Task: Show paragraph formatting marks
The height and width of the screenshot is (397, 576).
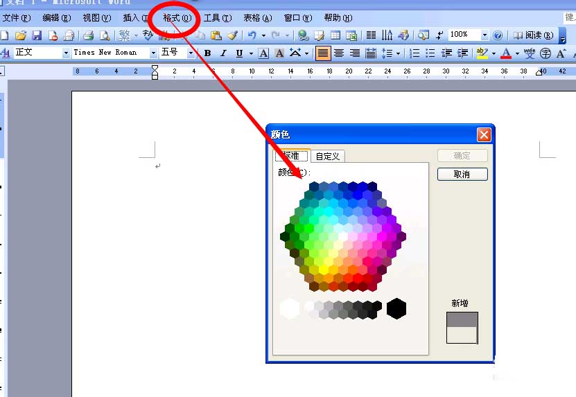Action: (439, 35)
